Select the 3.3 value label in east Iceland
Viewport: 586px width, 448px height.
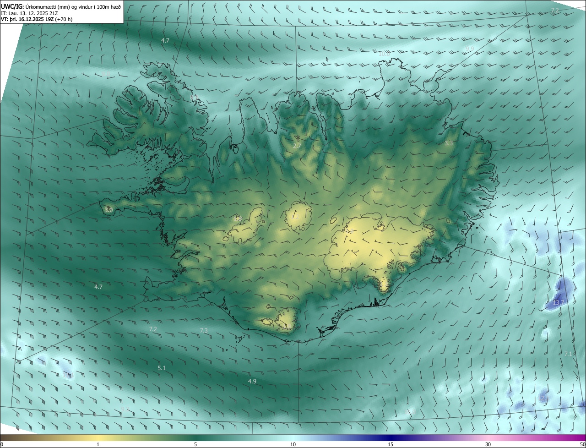(x=449, y=143)
